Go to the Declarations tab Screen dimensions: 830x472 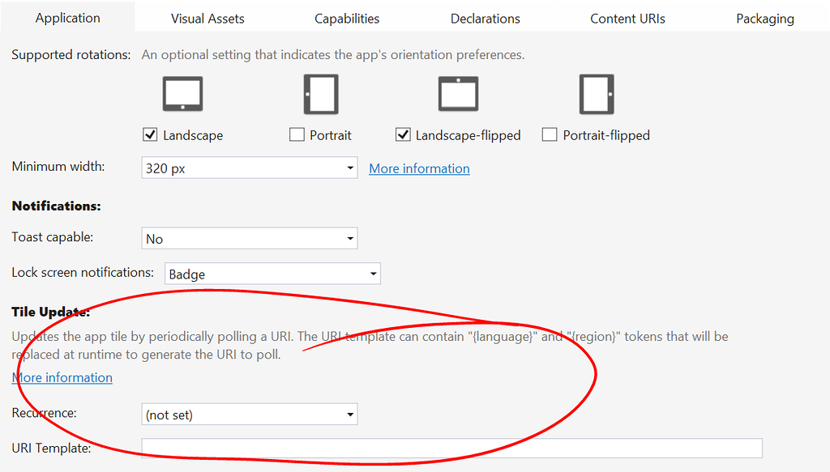486,18
